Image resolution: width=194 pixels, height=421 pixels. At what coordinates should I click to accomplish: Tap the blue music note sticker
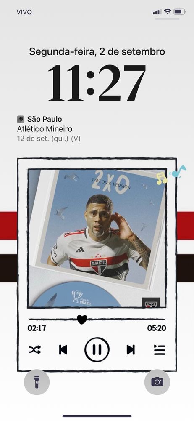[178, 171]
